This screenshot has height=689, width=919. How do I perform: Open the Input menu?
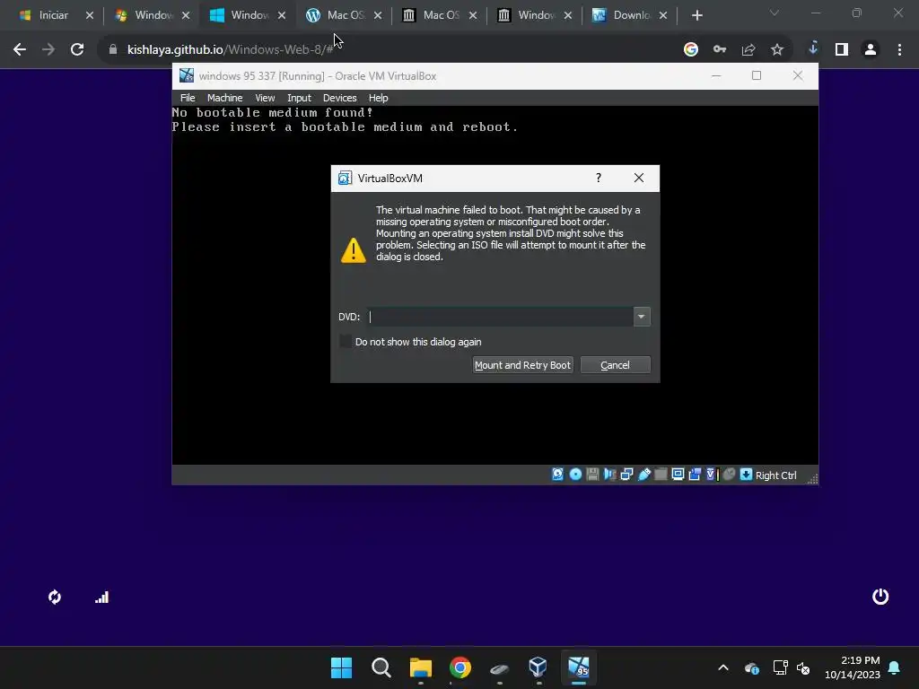point(299,98)
